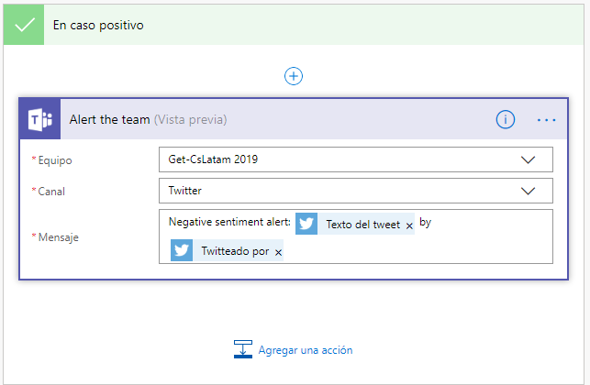Click Twitter icon in Twitteado por token
590x385 pixels.
click(182, 250)
